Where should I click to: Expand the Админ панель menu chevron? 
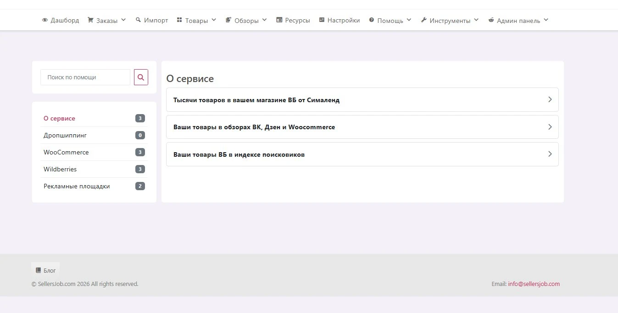pos(546,20)
